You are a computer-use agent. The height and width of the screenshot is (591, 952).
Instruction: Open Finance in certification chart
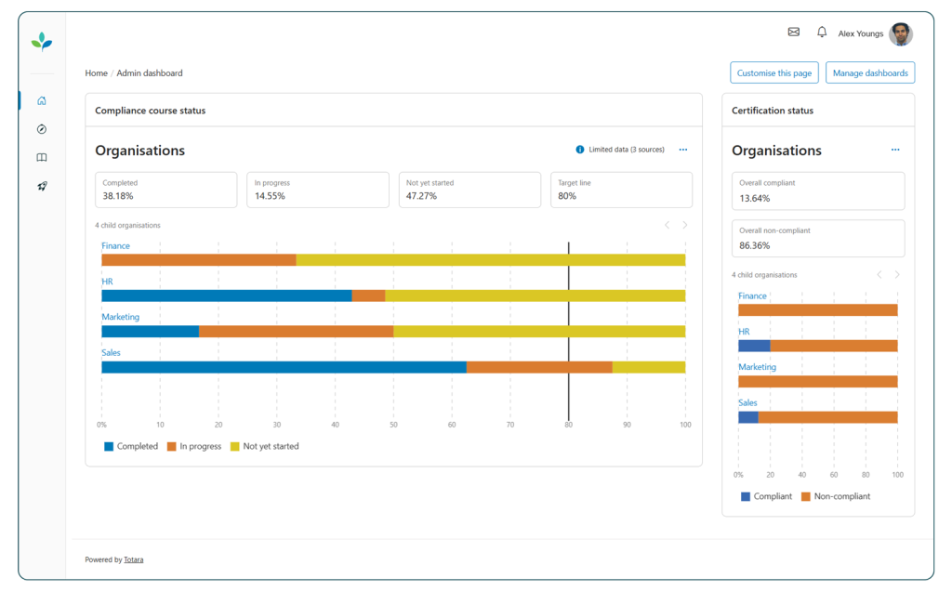click(x=752, y=296)
